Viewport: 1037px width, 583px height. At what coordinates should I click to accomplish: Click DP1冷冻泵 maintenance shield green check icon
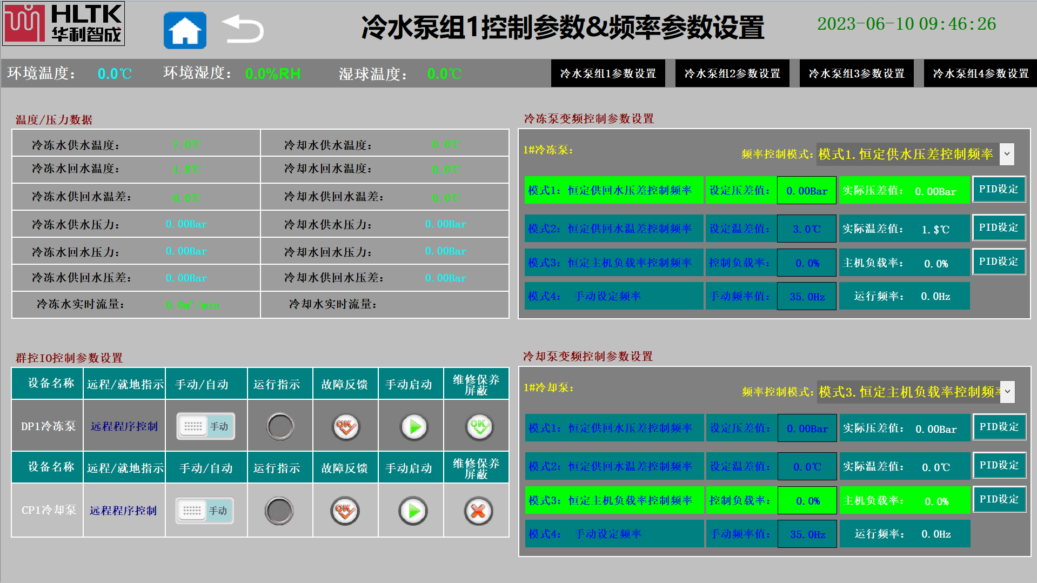pos(478,427)
